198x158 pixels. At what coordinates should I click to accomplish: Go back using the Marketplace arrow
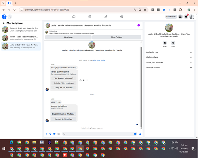(x=4, y=23)
